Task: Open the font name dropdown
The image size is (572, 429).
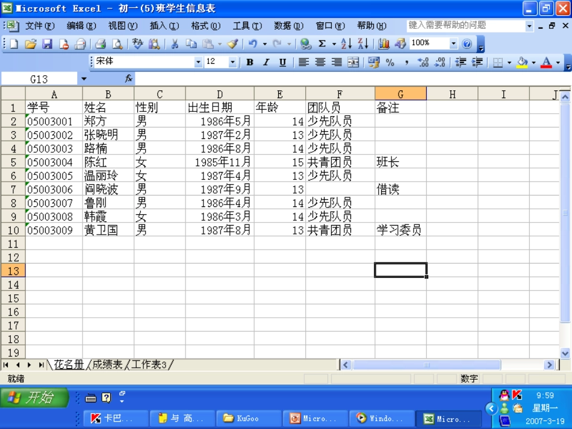Action: click(198, 63)
